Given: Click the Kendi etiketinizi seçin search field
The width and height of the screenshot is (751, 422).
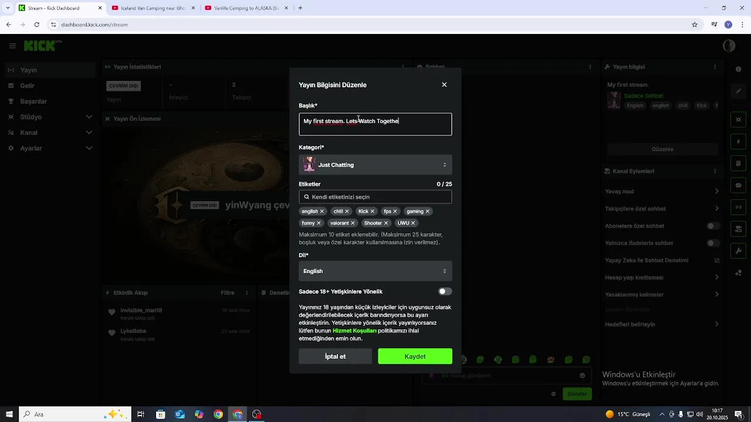Looking at the screenshot, I should click(375, 197).
